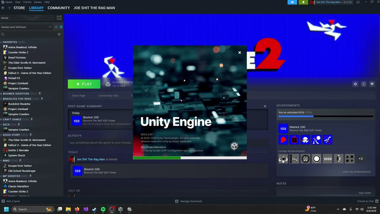Viewport: 380px width, 214px height.
Task: Collapse the CRAFT GAMES collection
Action: 1,119
